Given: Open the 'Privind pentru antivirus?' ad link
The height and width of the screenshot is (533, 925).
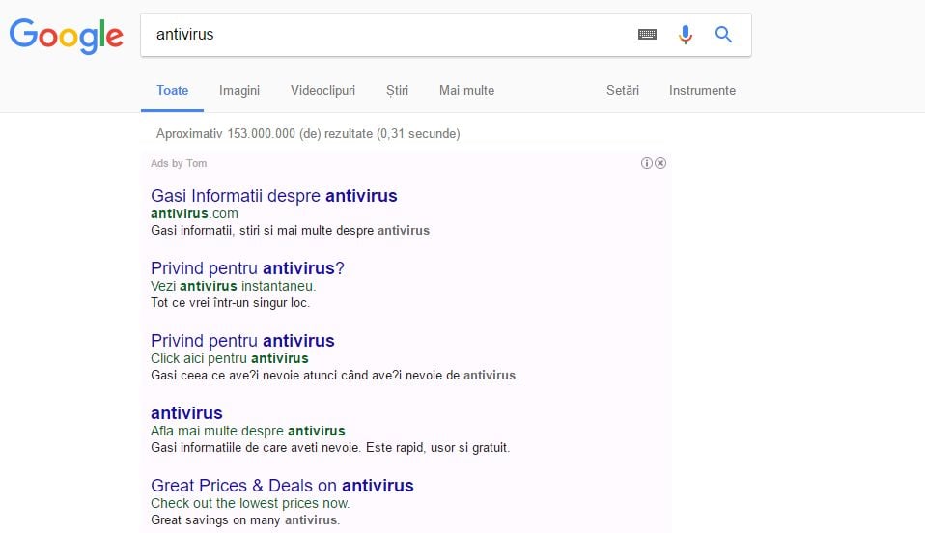Looking at the screenshot, I should click(247, 268).
